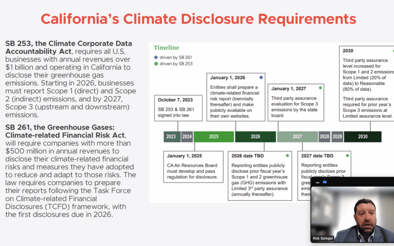This screenshot has height=246, width=394.
Task: Click the 'January 1, 2026' box heading
Action: click(x=227, y=78)
